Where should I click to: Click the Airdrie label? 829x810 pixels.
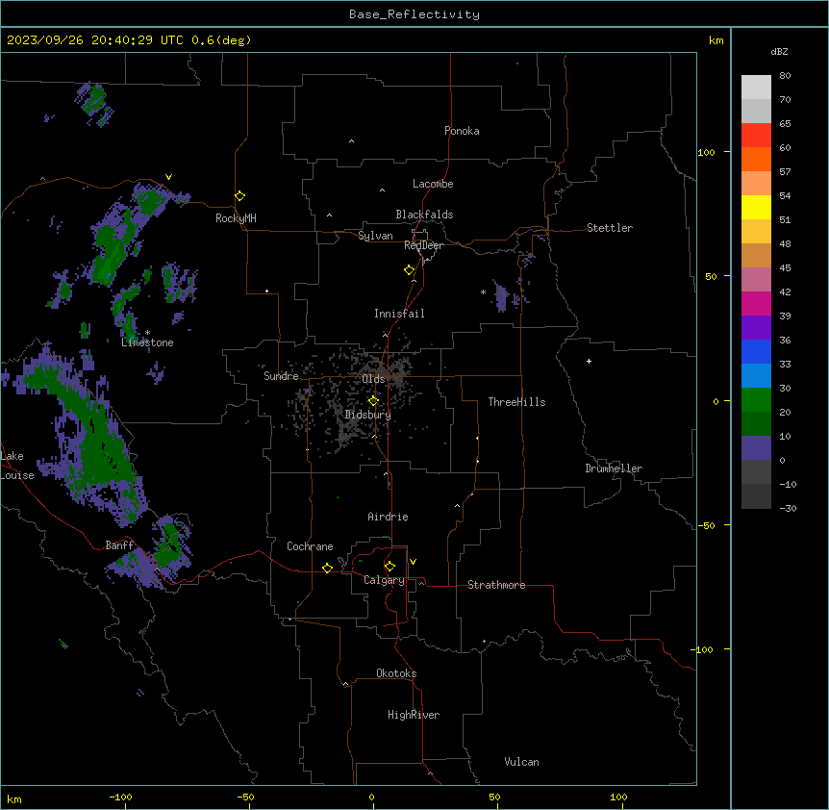click(389, 517)
